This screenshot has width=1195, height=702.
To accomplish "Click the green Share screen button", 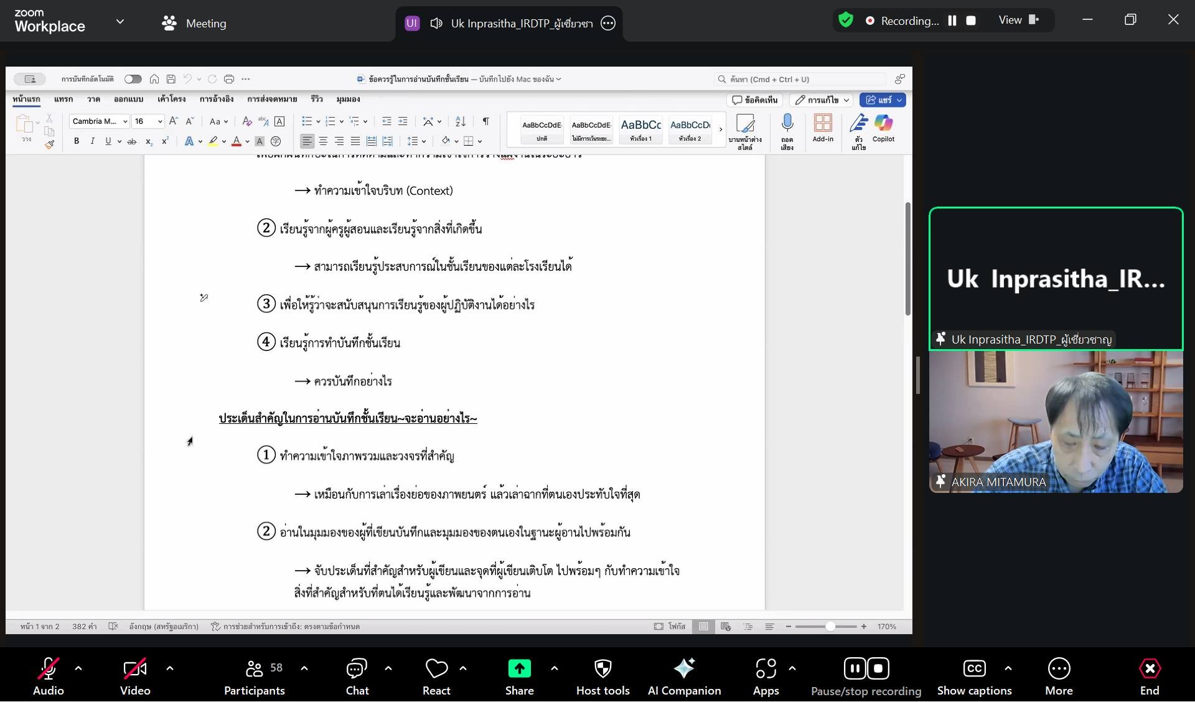I will 519,670.
